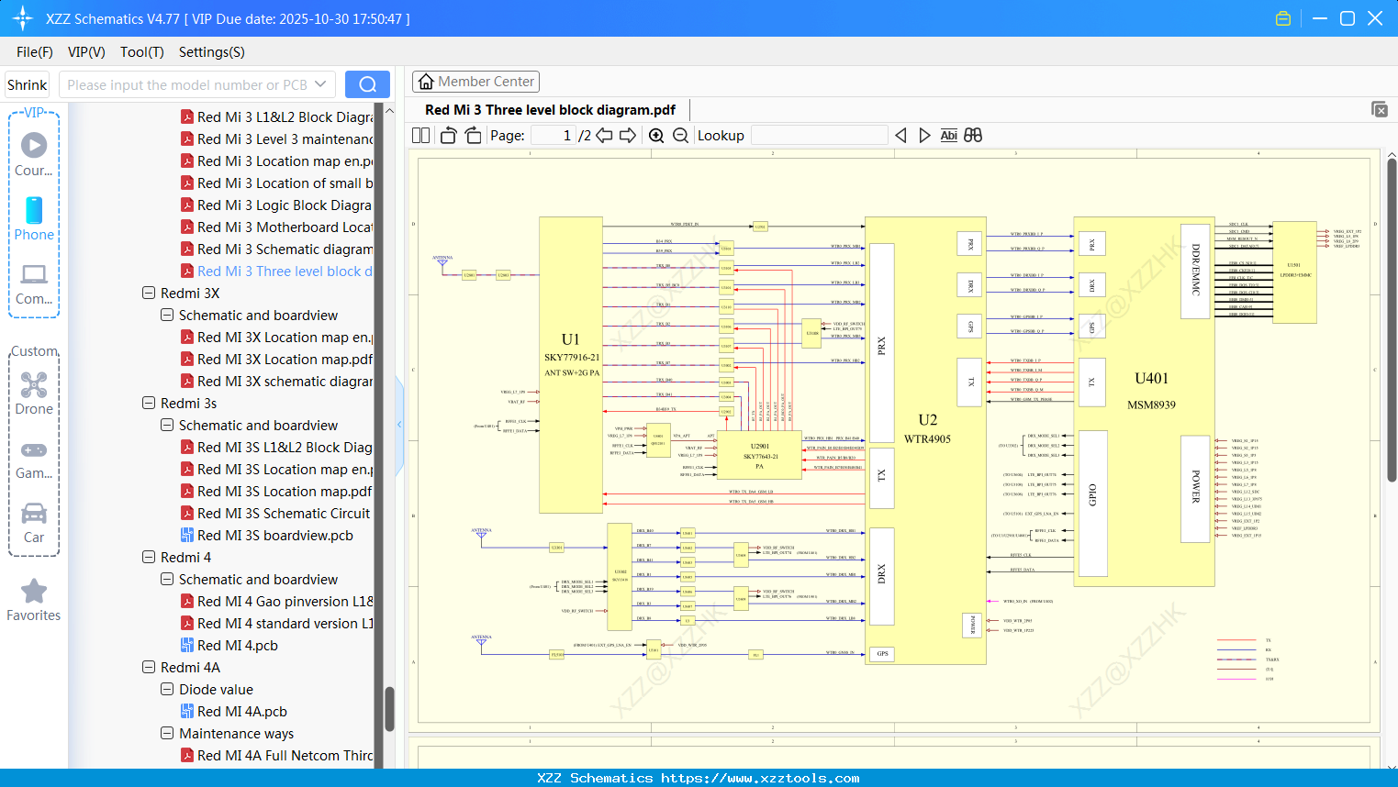Go to the next page of the PDF

click(x=628, y=135)
